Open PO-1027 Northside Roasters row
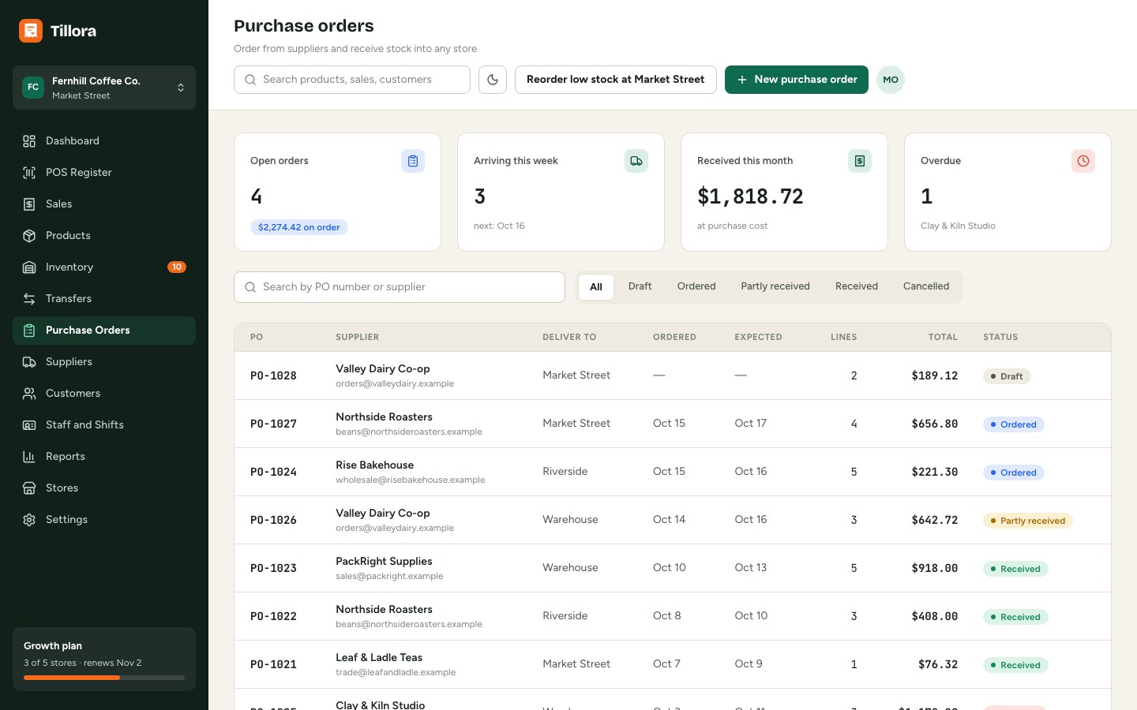This screenshot has width=1137, height=710. pyautogui.click(x=673, y=424)
